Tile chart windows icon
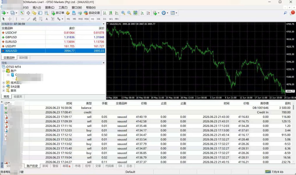This screenshot has width=296, height=175. 135,13
